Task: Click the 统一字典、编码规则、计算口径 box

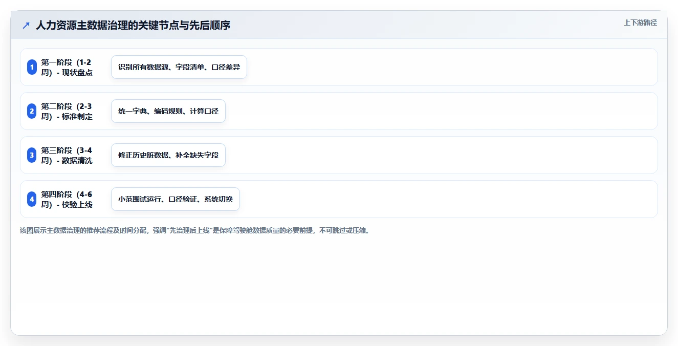Action: click(168, 111)
